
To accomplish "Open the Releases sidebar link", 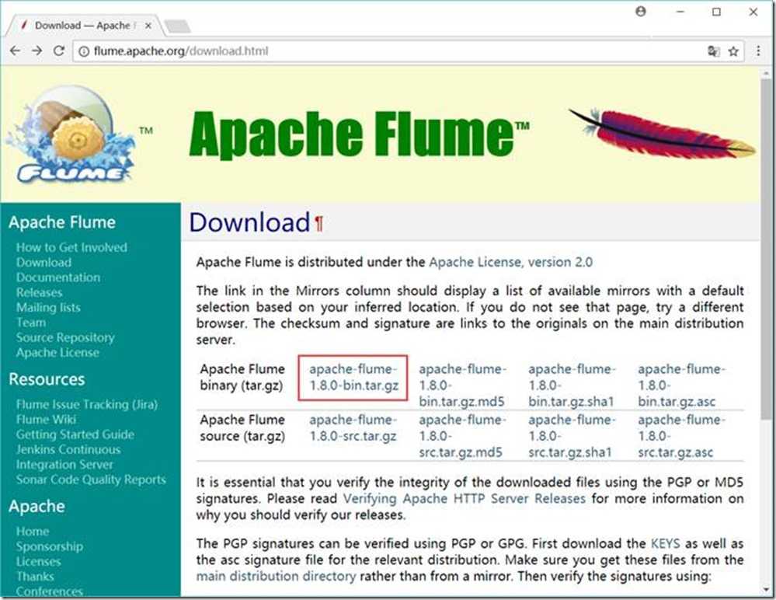I will [x=39, y=292].
